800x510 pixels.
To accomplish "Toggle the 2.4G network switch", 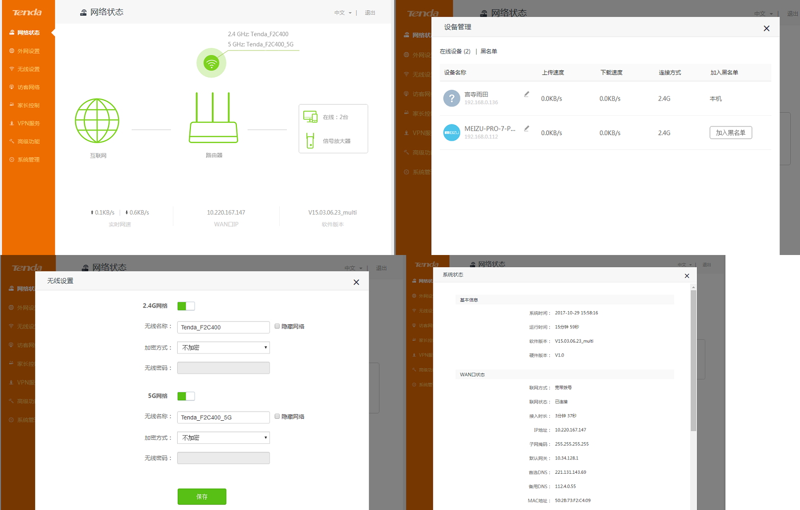I will coord(186,306).
